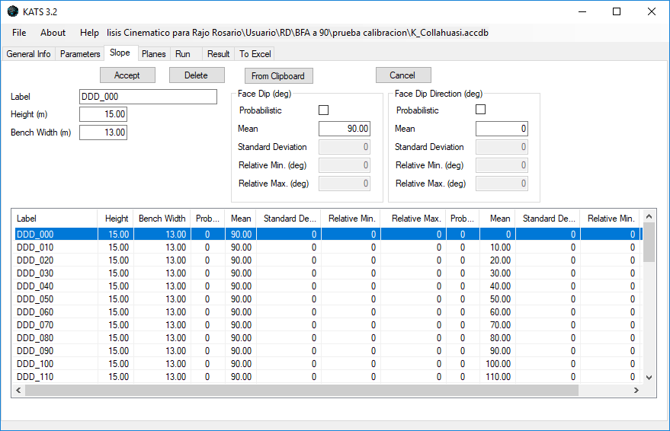Click the horizontal scroll right arrow
The width and height of the screenshot is (670, 431).
pos(636,390)
